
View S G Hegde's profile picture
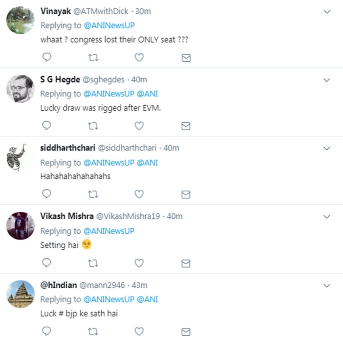(21, 89)
